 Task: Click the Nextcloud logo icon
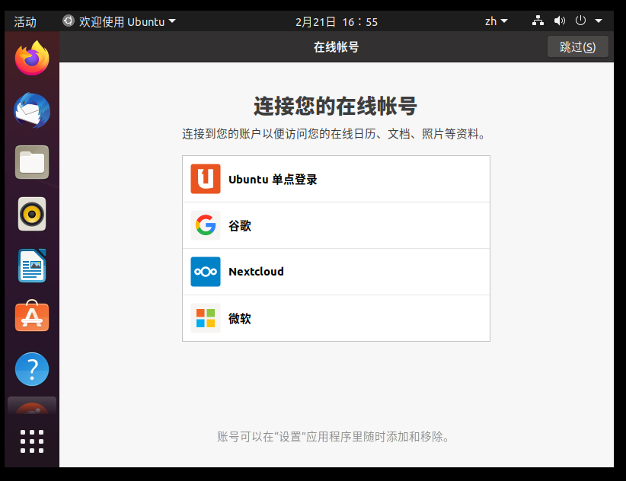click(x=205, y=272)
